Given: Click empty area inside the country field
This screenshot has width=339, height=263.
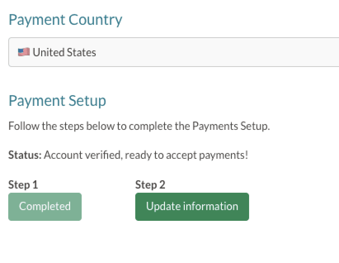Looking at the screenshot, I should [x=227, y=53].
